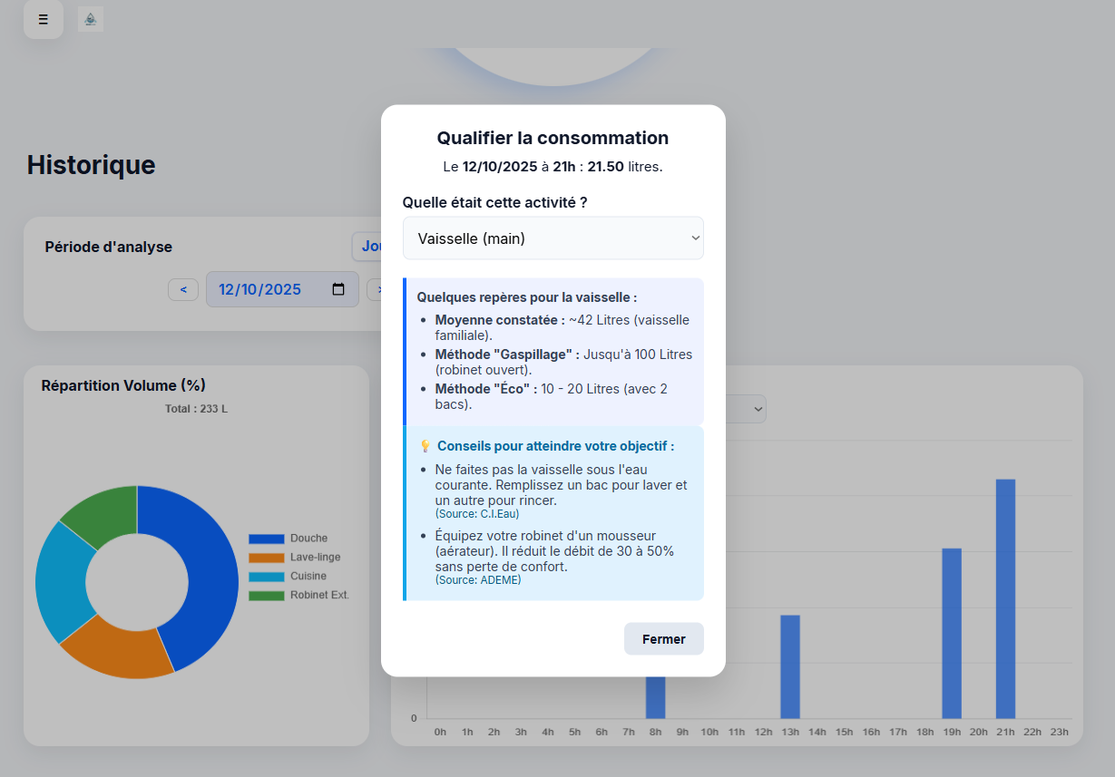Click the 12/10/2025 date field
The height and width of the screenshot is (777, 1115).
(x=263, y=289)
